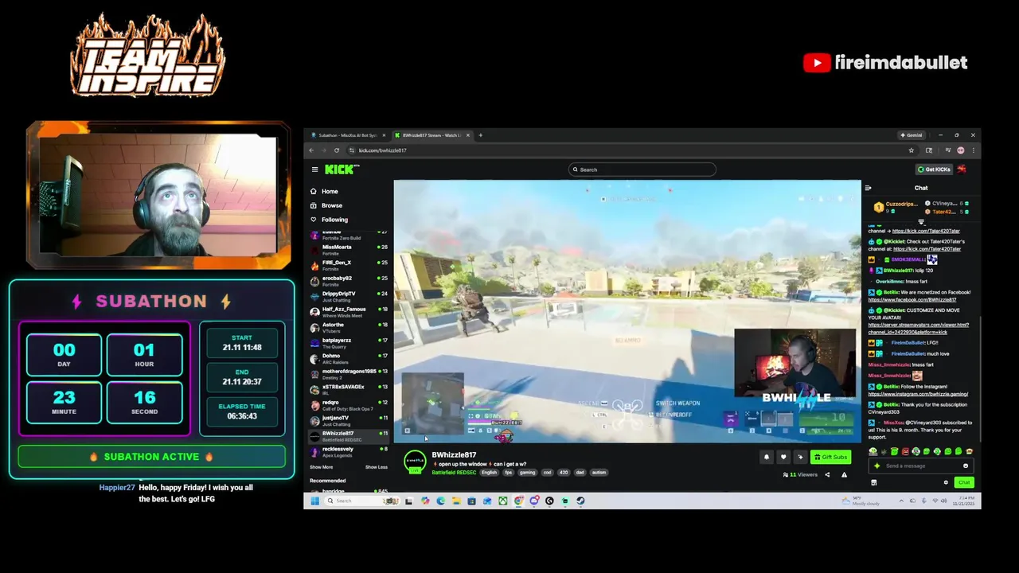Click the Gift Subs button
1019x573 pixels.
pyautogui.click(x=831, y=457)
